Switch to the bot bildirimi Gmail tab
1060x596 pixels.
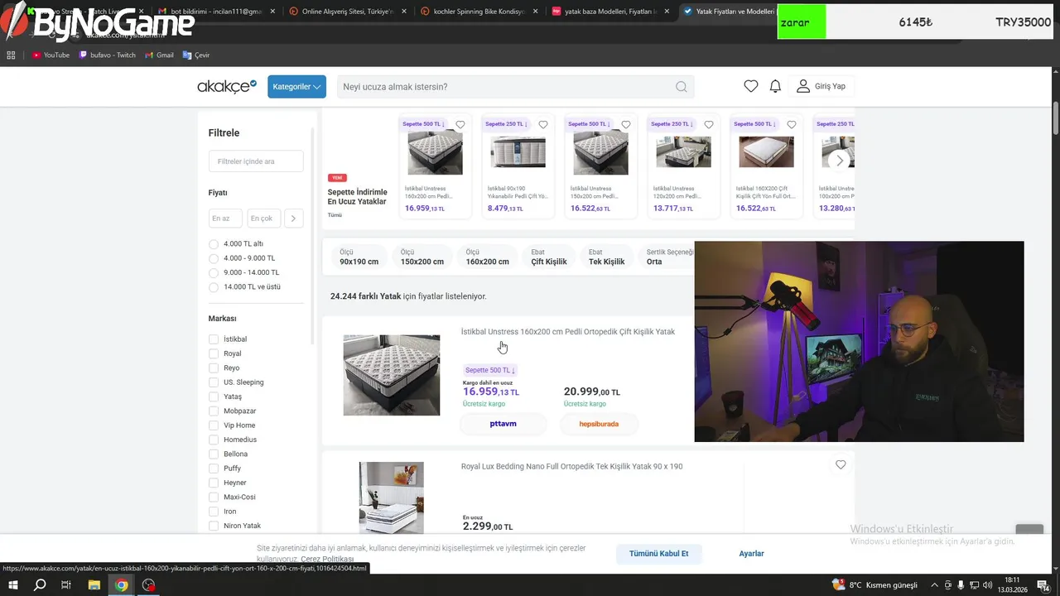pos(215,12)
